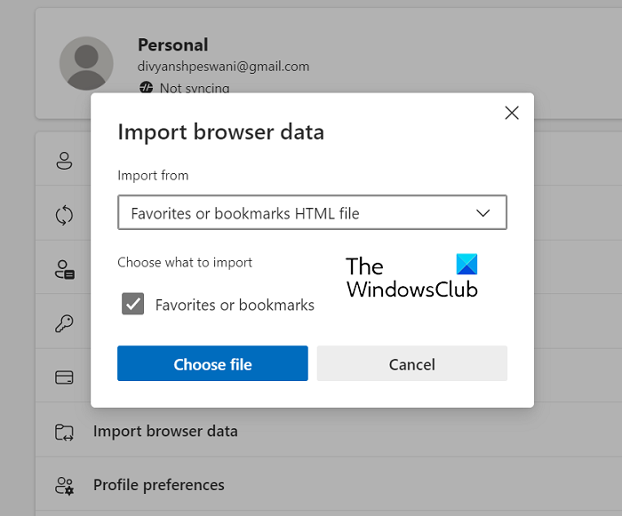Click the Not syncing status text

click(x=195, y=88)
